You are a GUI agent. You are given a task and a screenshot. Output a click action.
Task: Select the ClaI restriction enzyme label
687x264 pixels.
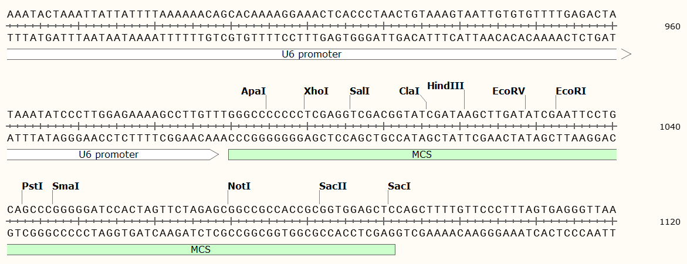[410, 92]
